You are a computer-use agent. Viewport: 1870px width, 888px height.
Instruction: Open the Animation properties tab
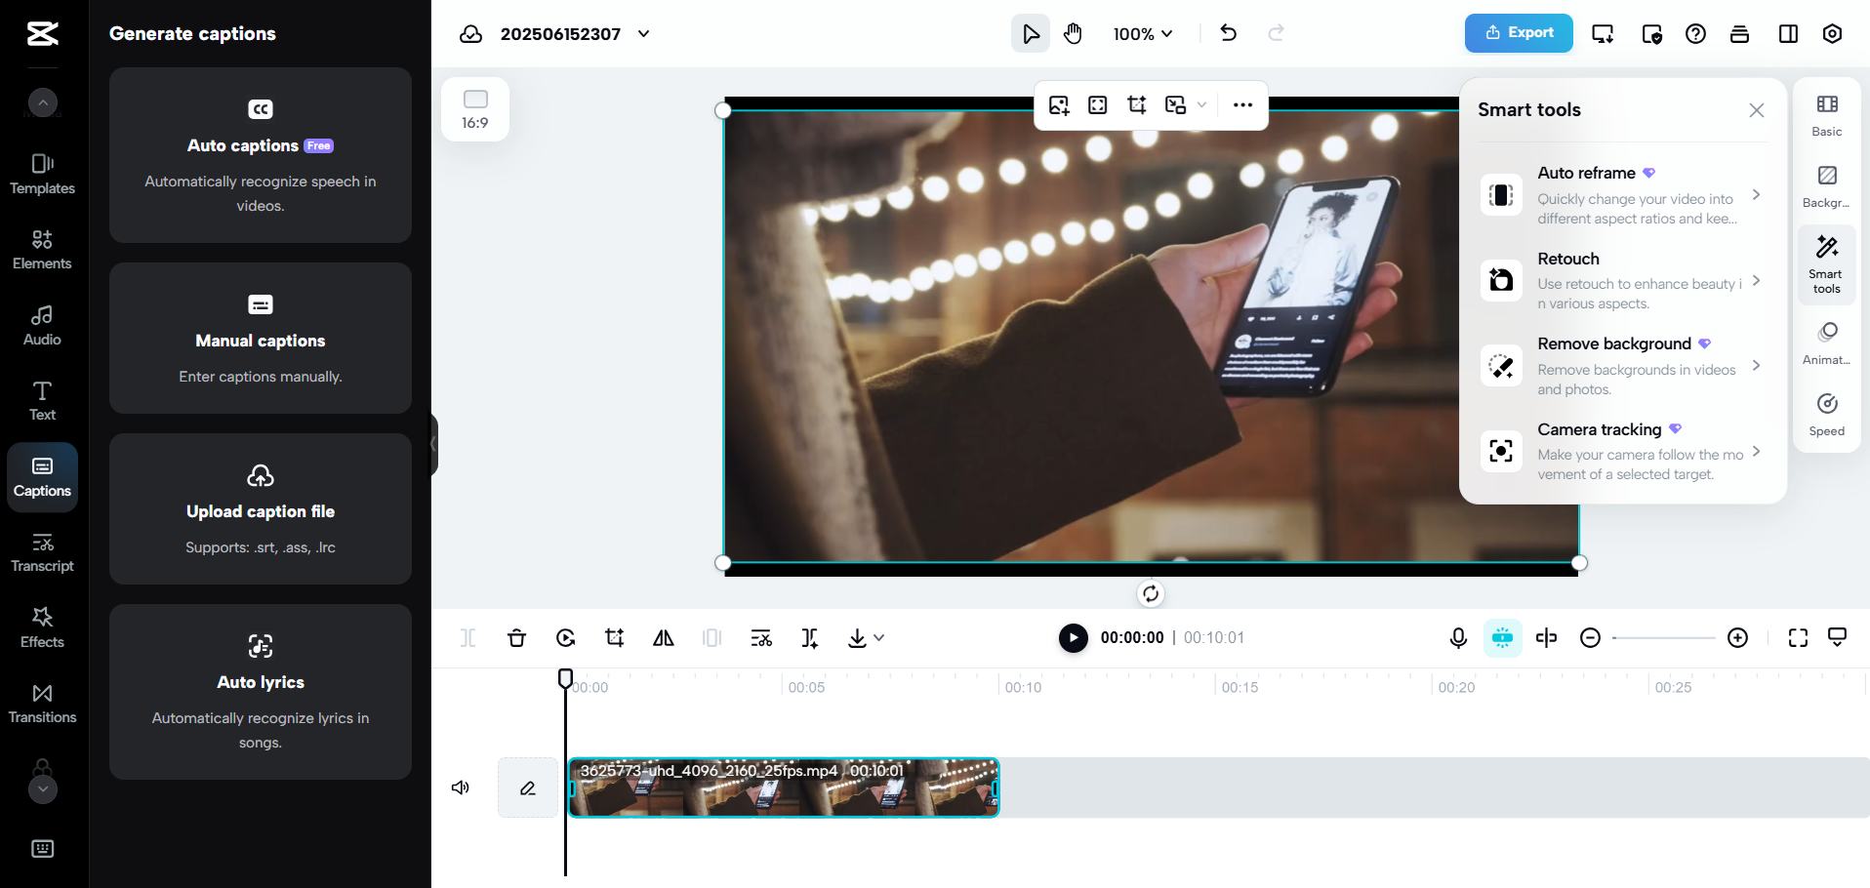(1827, 344)
